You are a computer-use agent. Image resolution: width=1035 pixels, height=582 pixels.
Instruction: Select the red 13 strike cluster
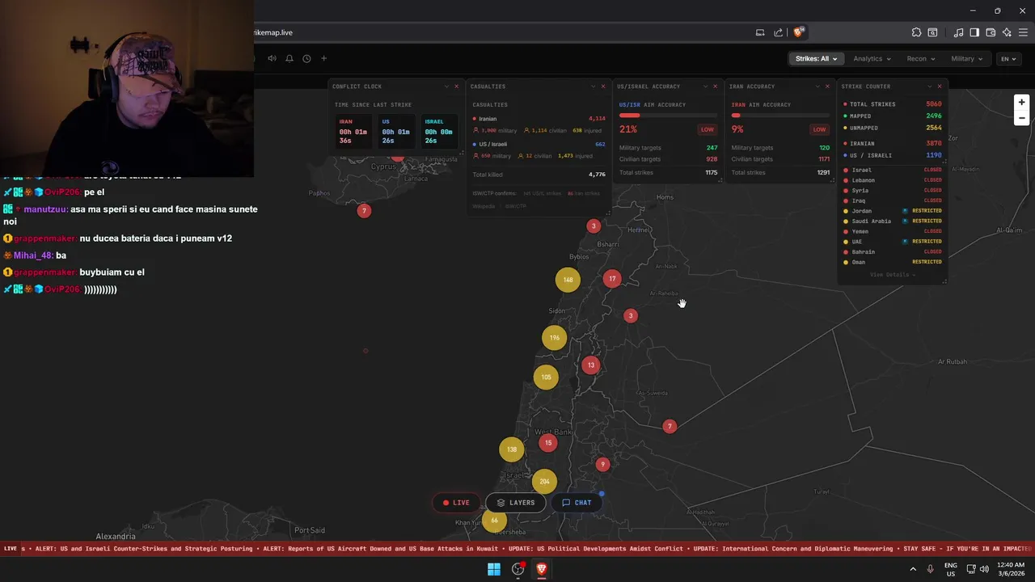591,365
